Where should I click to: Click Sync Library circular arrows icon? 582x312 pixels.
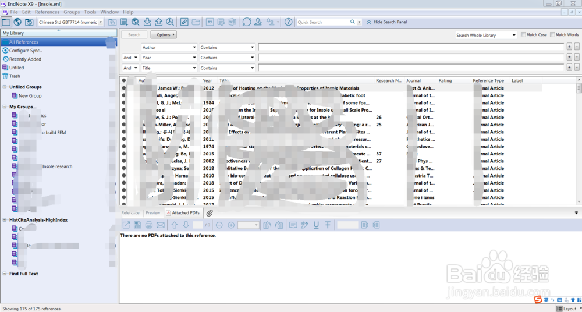(x=247, y=22)
